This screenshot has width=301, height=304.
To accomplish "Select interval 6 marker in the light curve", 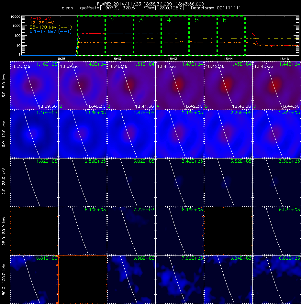I will click(x=225, y=20).
